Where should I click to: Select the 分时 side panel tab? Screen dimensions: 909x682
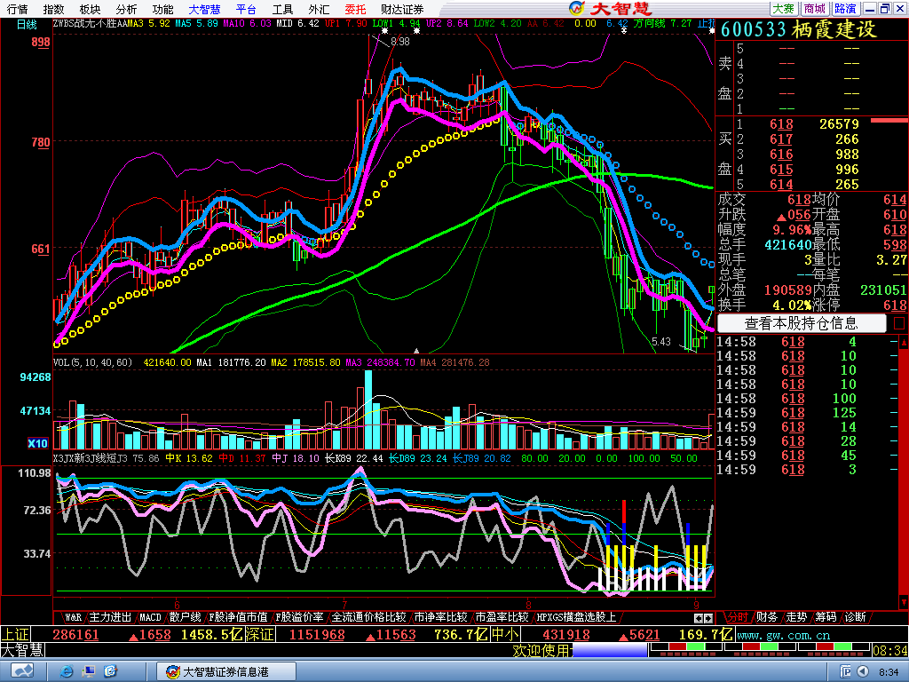pyautogui.click(x=738, y=617)
